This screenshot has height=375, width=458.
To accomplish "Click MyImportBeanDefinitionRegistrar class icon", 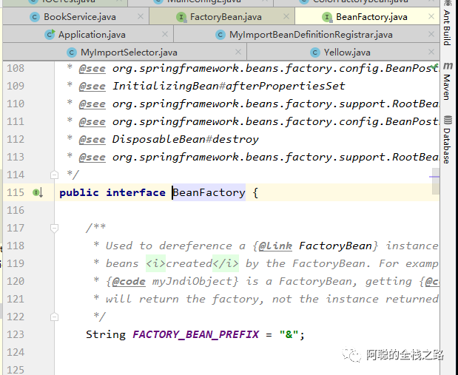I will [220, 35].
